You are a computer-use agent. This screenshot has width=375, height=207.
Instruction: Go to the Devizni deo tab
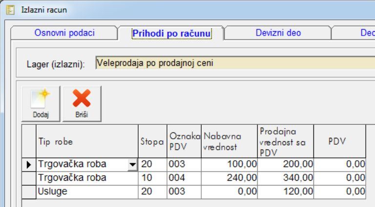pyautogui.click(x=278, y=33)
